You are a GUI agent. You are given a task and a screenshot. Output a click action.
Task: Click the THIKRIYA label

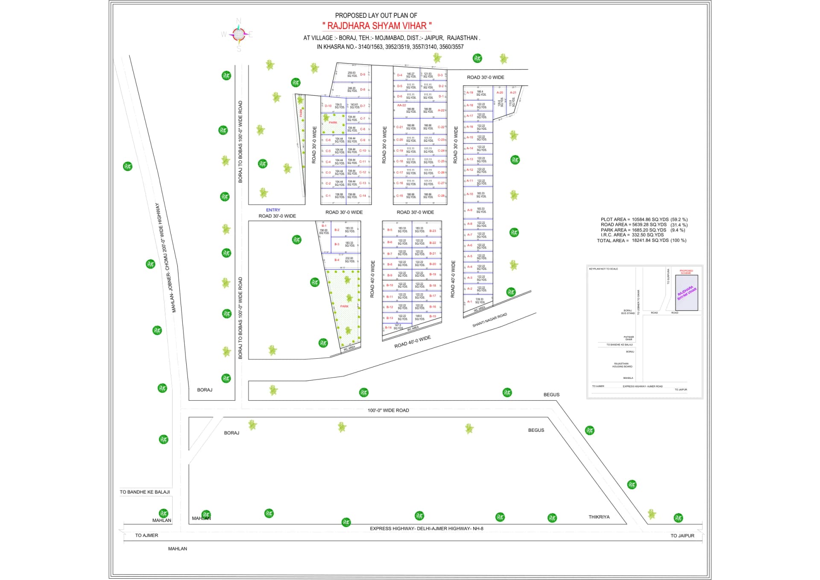(599, 517)
